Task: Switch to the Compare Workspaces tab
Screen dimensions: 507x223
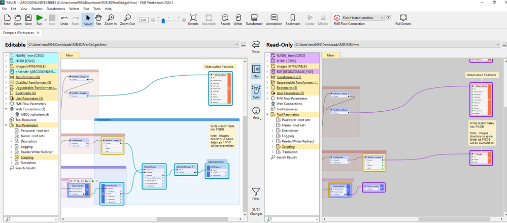Action: tap(19, 33)
